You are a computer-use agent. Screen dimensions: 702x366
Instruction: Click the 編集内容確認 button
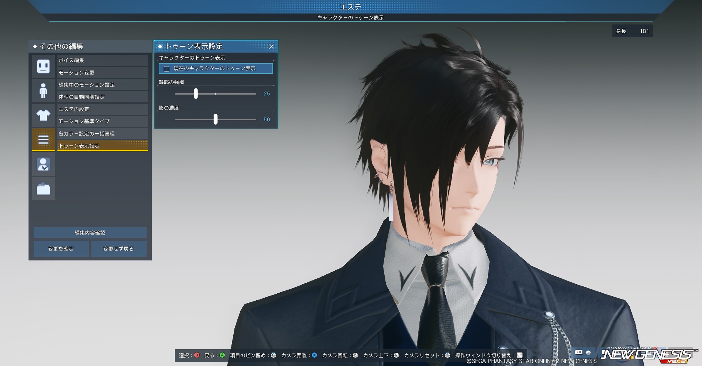pos(90,233)
